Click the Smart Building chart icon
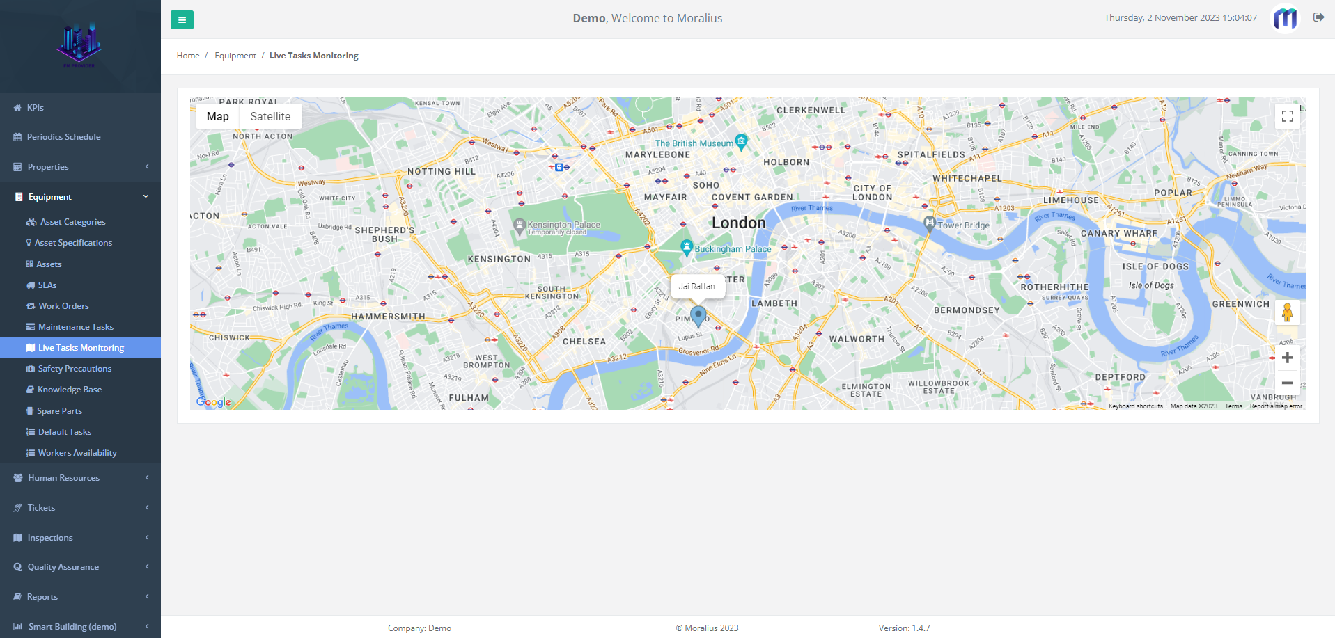 [x=18, y=627]
